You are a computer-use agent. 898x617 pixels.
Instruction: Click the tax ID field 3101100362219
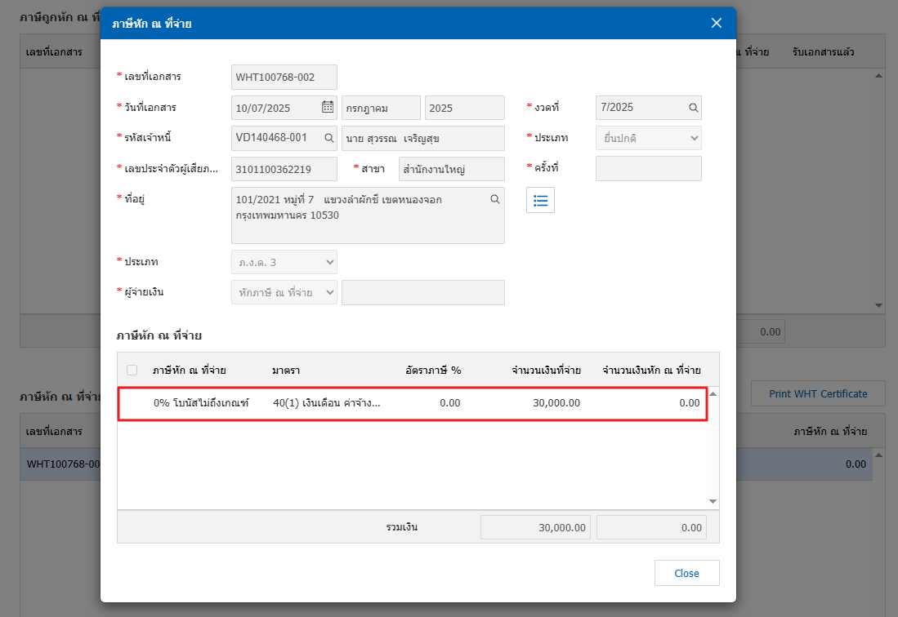[x=284, y=169]
